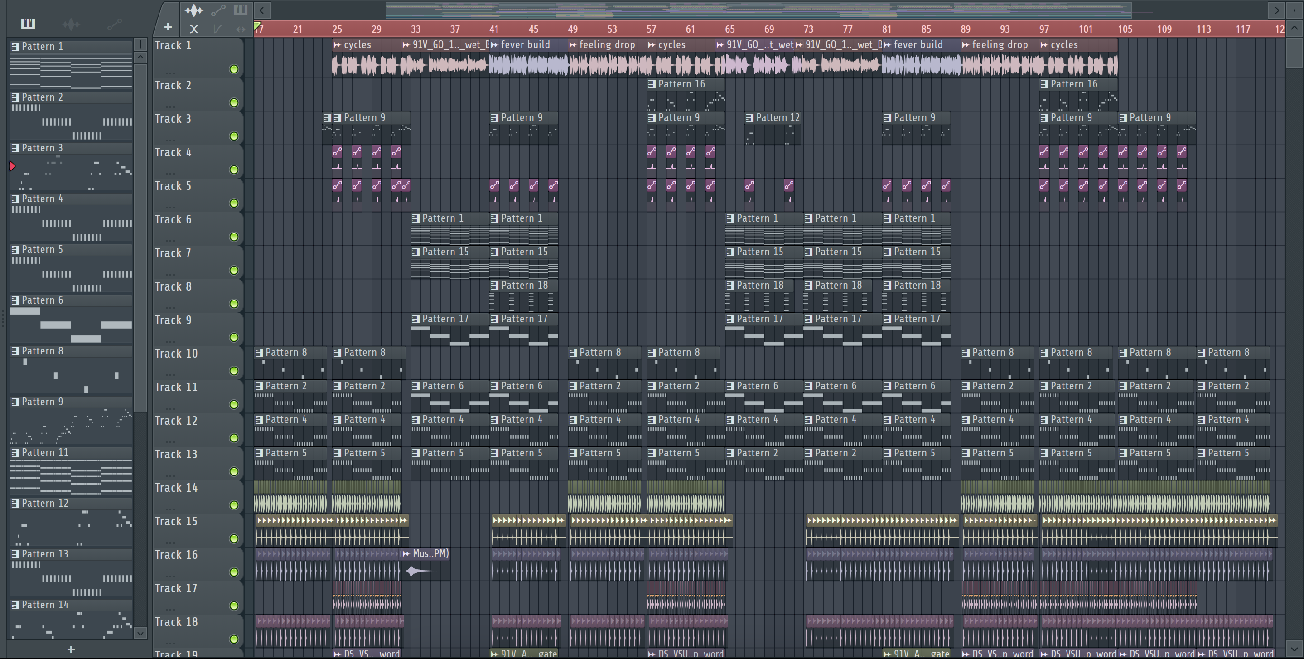The height and width of the screenshot is (659, 1304).
Task: Click the picker panel vertical scrollbar thumb
Action: (141, 238)
